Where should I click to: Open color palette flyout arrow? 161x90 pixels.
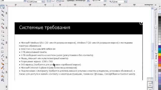point(160,6)
